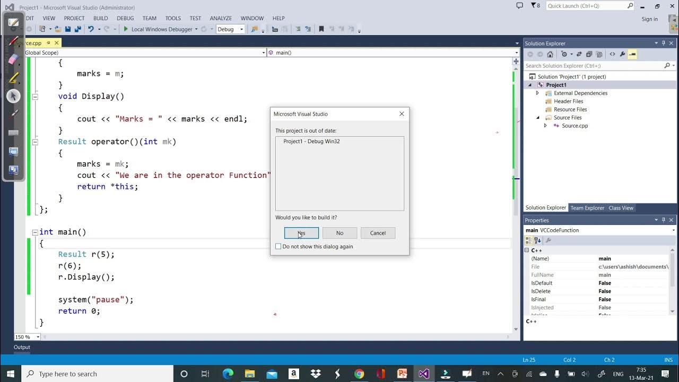Open the PROJECT menu
The width and height of the screenshot is (679, 382).
click(74, 18)
